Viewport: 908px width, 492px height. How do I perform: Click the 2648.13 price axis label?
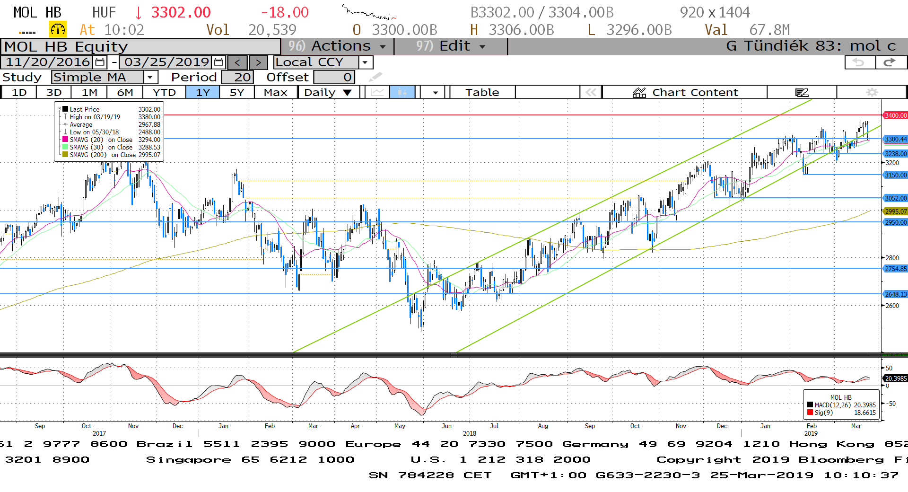(x=896, y=294)
